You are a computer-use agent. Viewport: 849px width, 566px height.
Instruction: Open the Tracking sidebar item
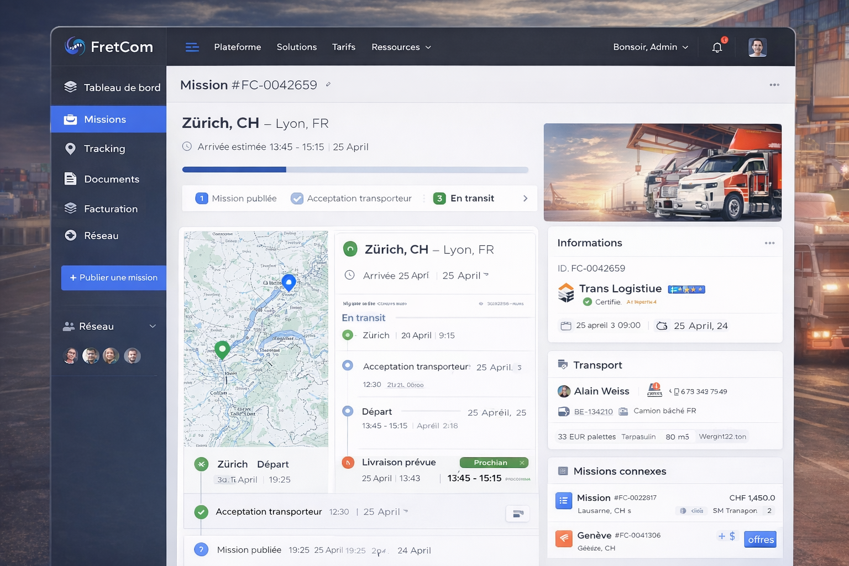(104, 149)
